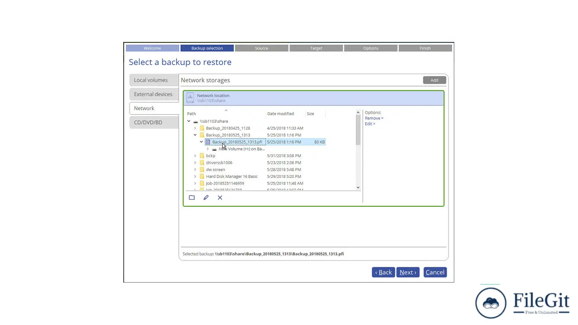The width and height of the screenshot is (578, 325).
Task: Click the Finish wizard step
Action: [425, 48]
